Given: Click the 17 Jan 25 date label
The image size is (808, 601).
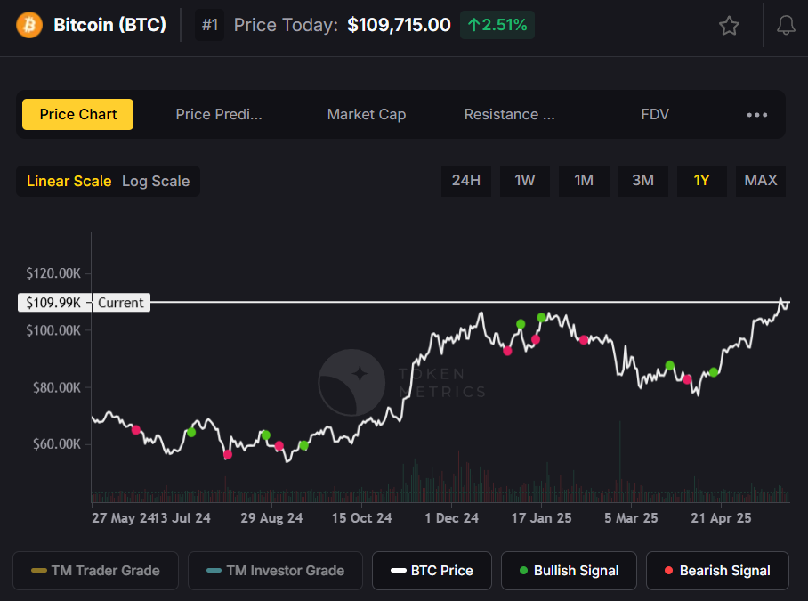Looking at the screenshot, I should click(x=541, y=518).
